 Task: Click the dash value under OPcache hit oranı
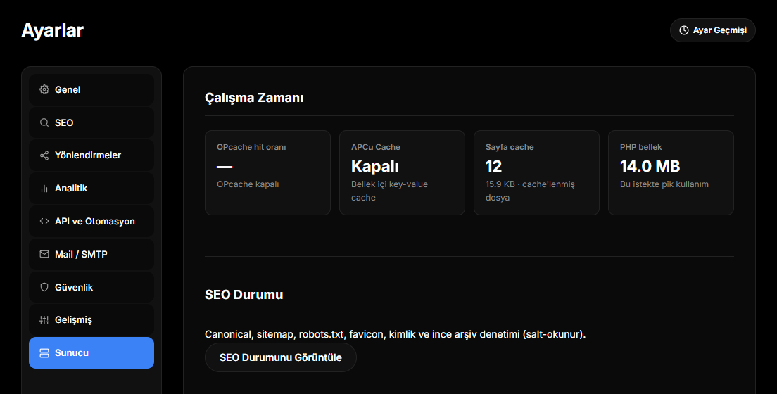pyautogui.click(x=225, y=167)
